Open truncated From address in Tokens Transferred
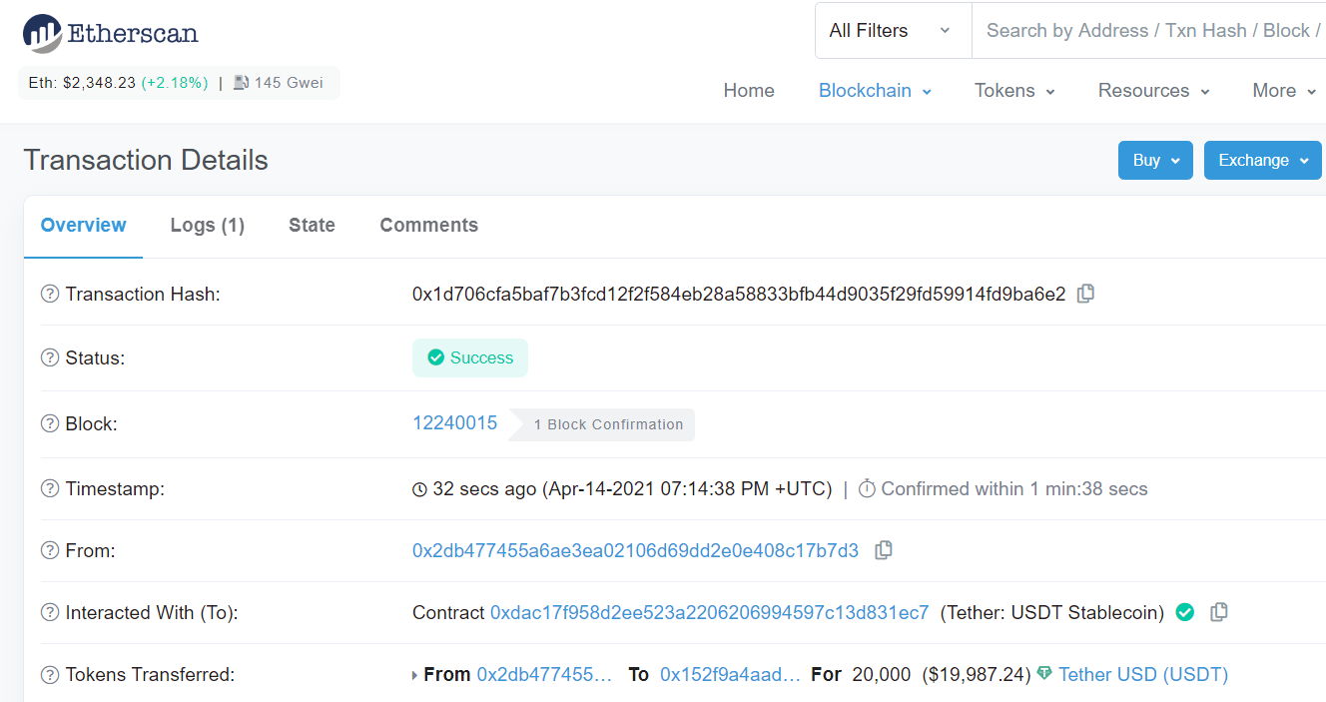Viewport: 1326px width, 702px height. pyautogui.click(x=544, y=674)
